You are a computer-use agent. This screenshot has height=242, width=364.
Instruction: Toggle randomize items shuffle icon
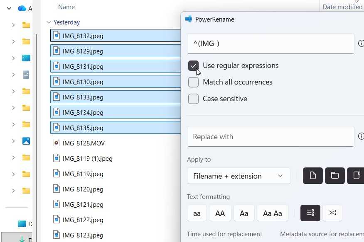(332, 213)
